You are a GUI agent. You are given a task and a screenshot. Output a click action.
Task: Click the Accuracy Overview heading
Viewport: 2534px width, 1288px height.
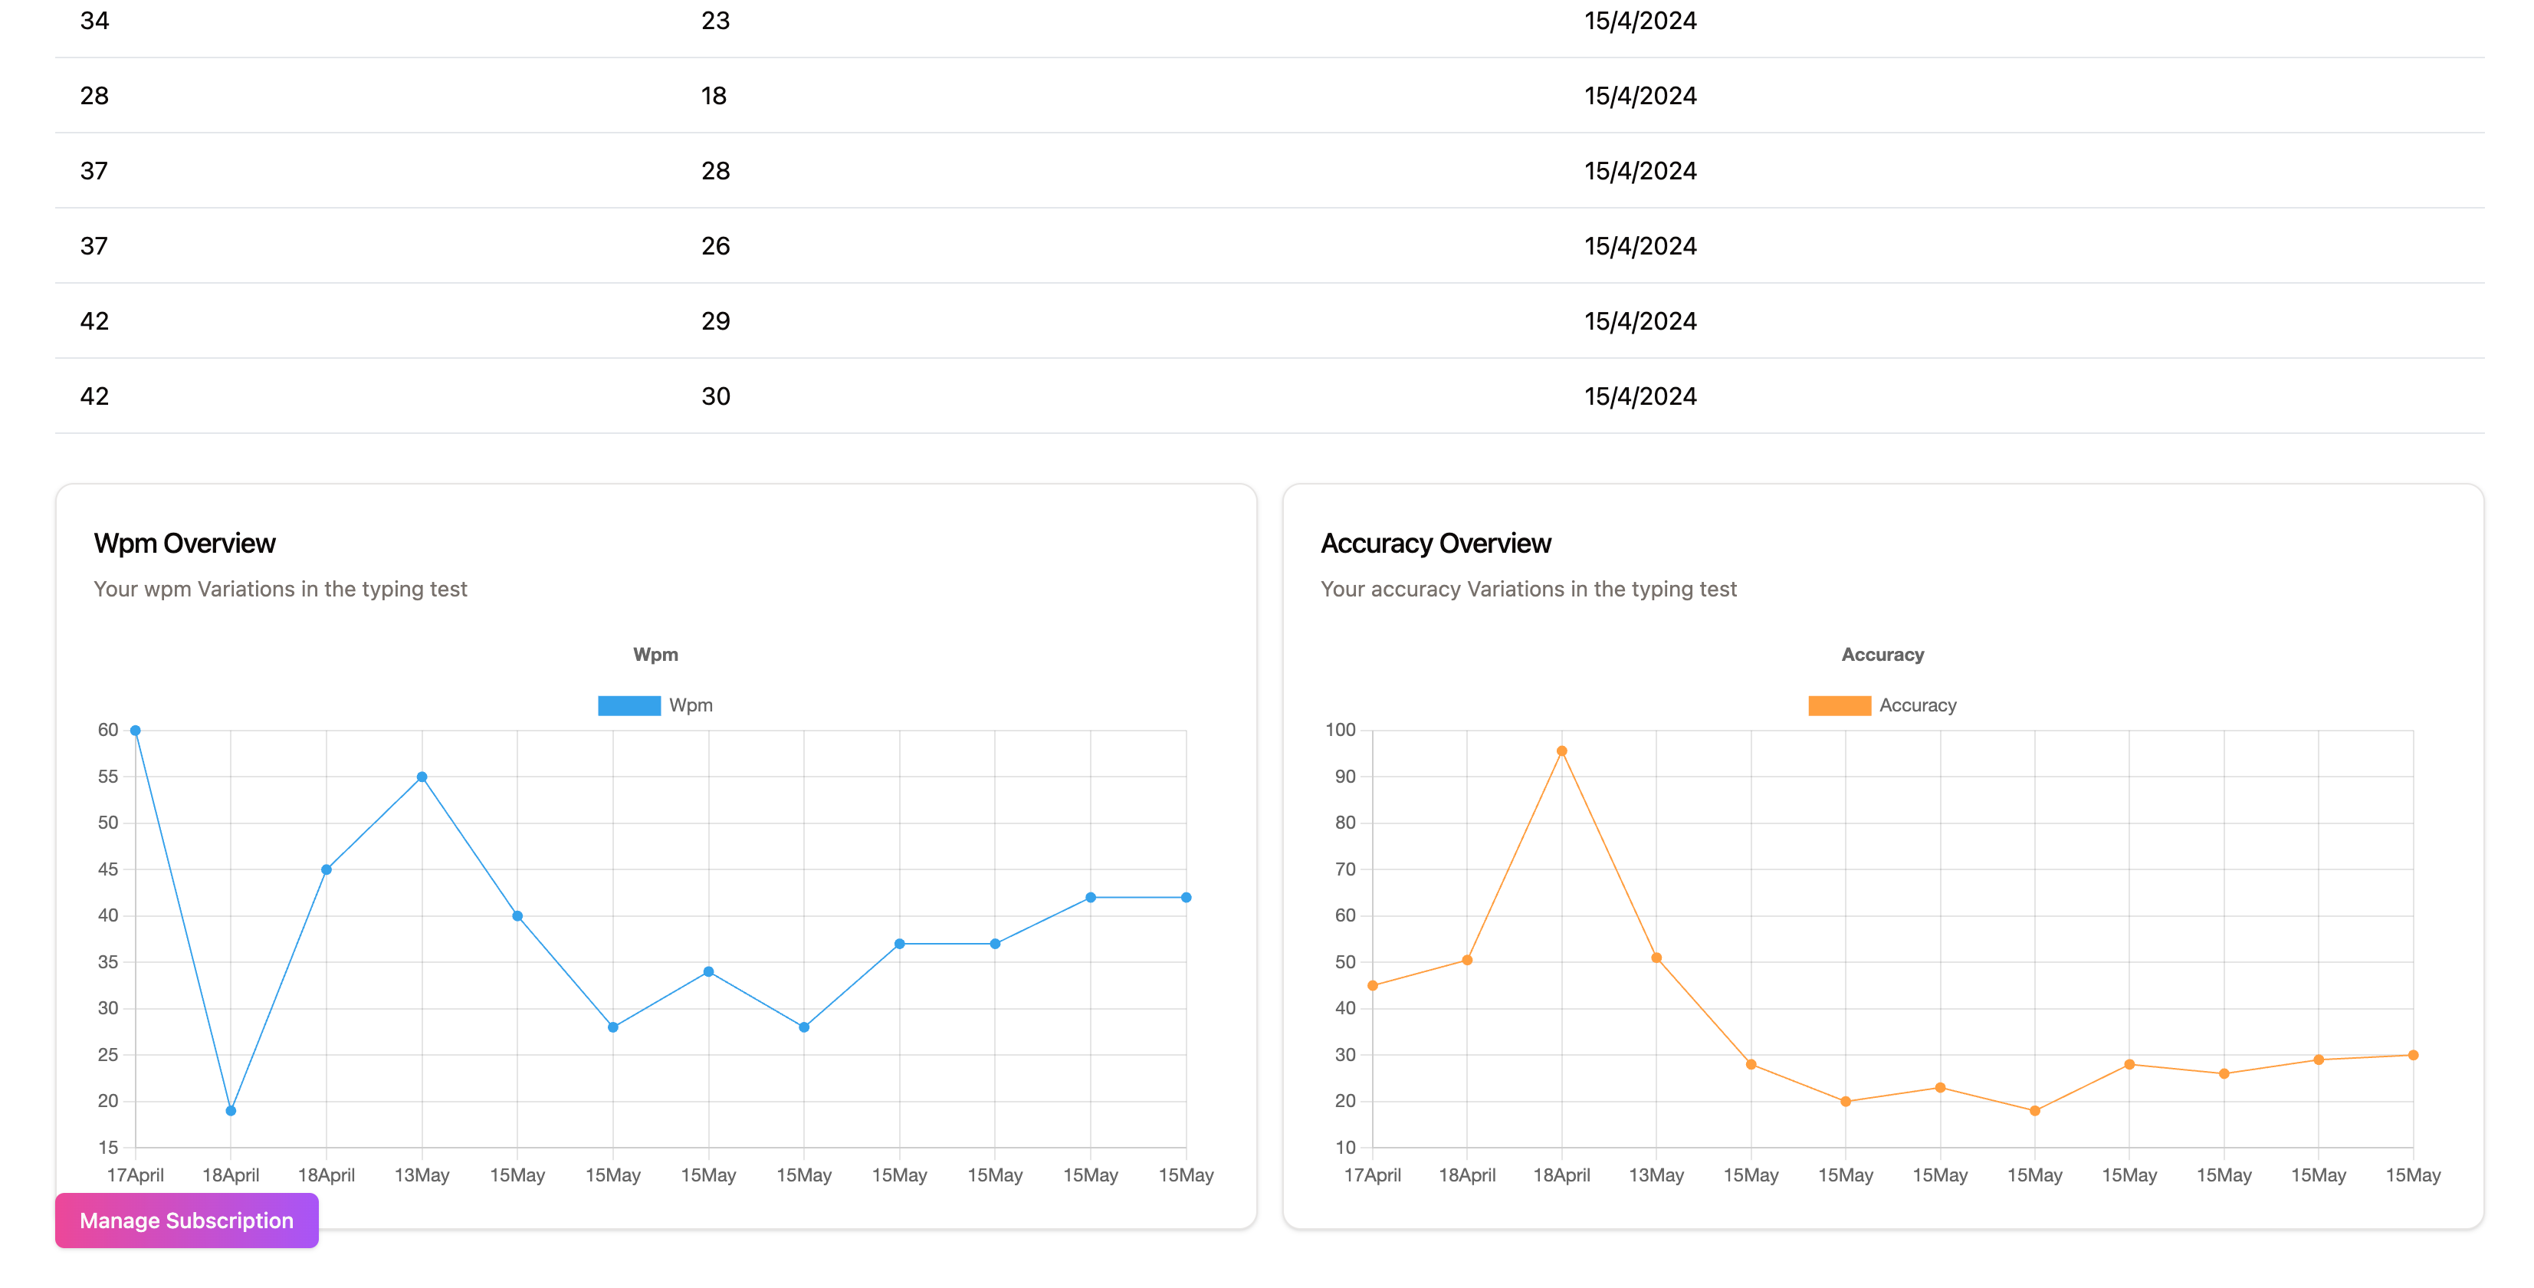pyautogui.click(x=1435, y=543)
